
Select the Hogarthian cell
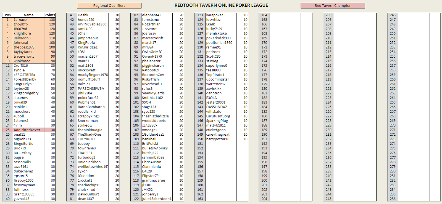coord(157,24)
